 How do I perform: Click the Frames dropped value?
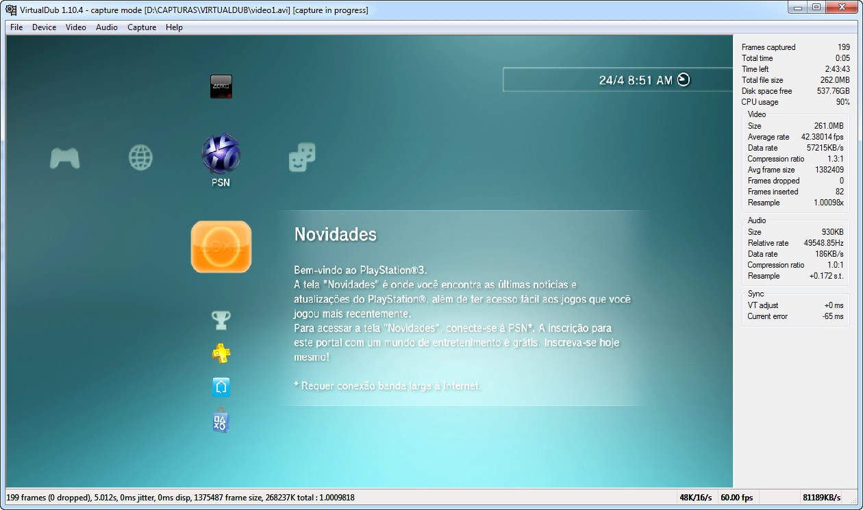pyautogui.click(x=842, y=181)
